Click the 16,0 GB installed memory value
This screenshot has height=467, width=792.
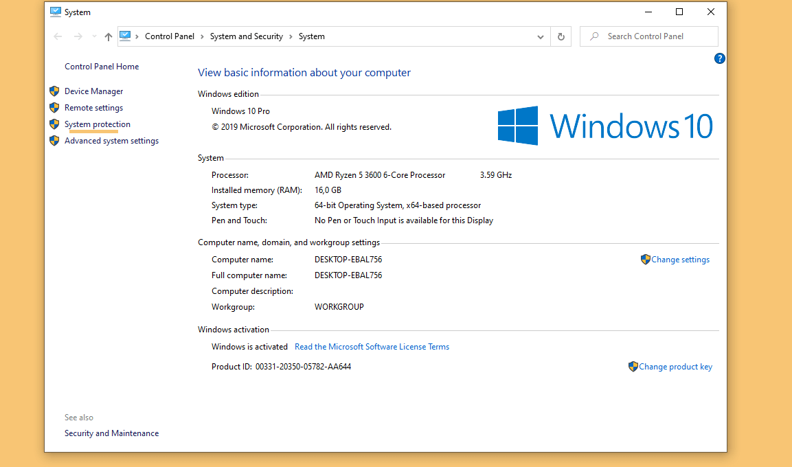coord(328,190)
